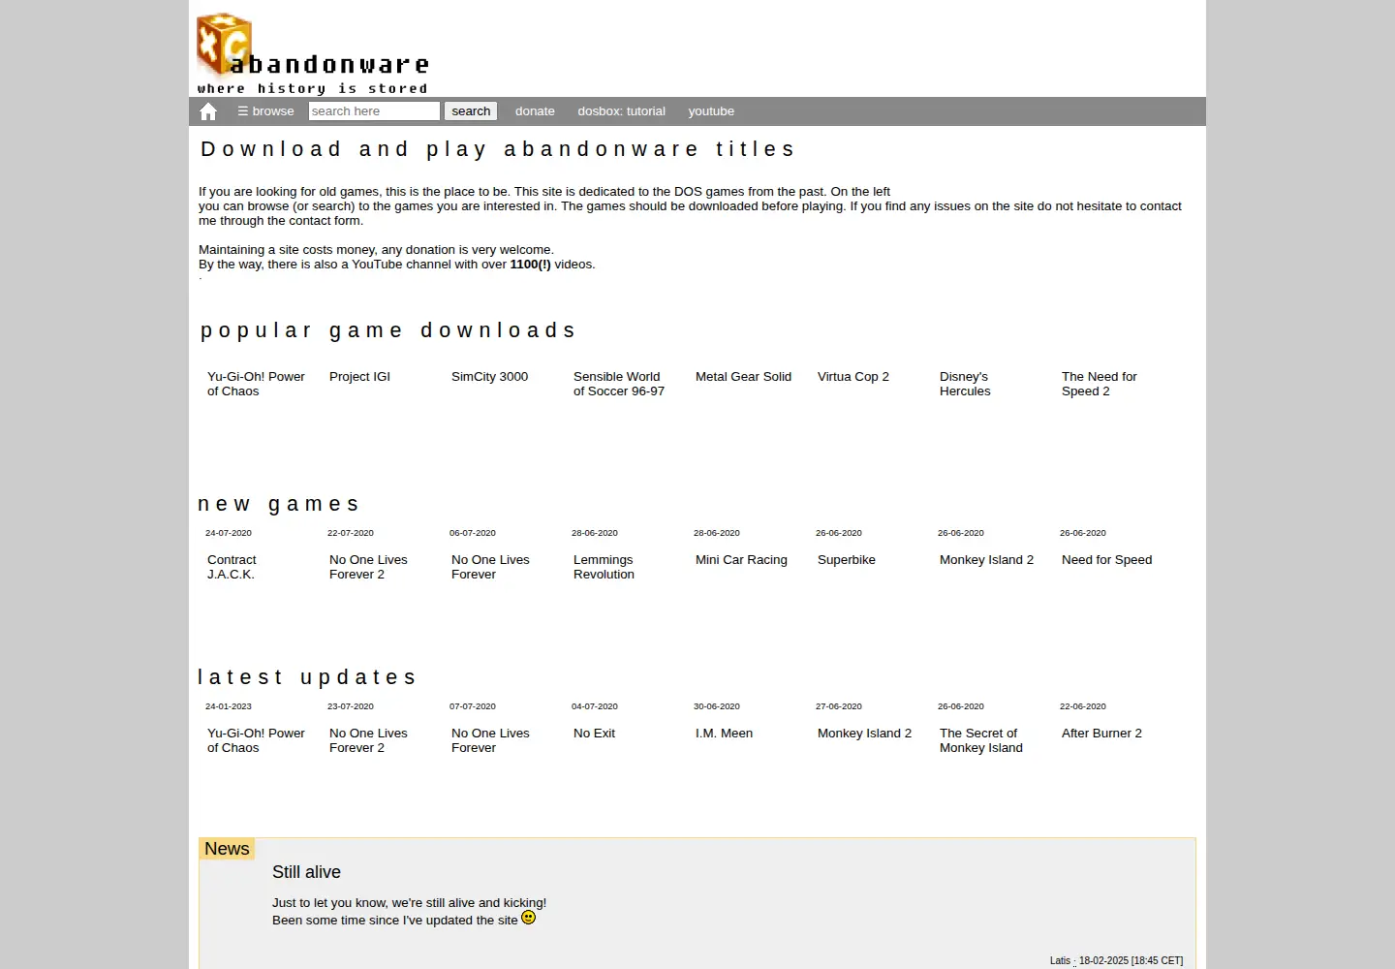Image resolution: width=1395 pixels, height=969 pixels.
Task: Open the browse menu
Action: click(265, 111)
